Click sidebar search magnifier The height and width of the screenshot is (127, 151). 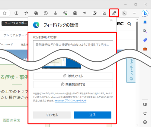[x=145, y=31]
